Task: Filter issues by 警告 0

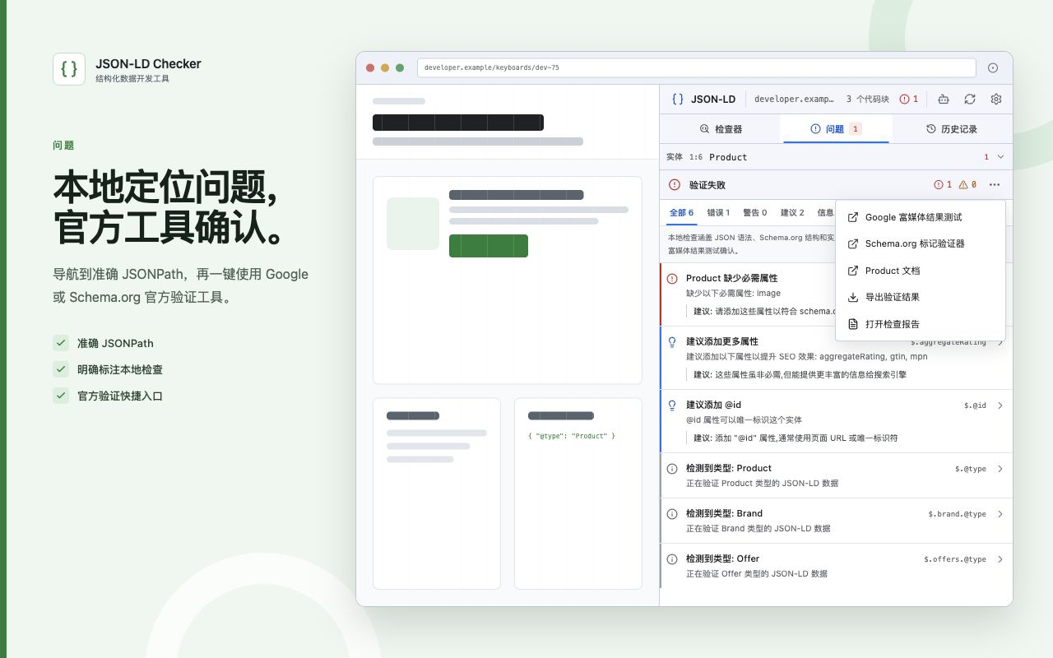Action: [755, 213]
